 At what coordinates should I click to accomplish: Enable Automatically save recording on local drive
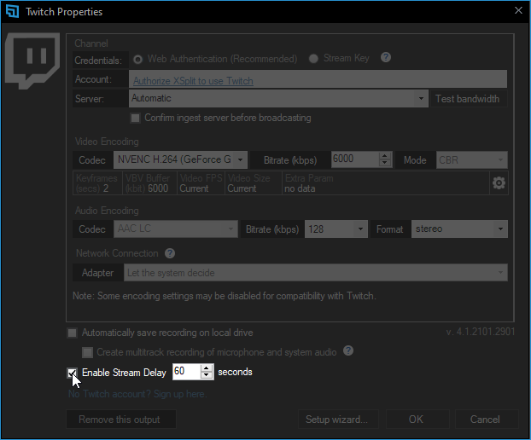click(72, 333)
